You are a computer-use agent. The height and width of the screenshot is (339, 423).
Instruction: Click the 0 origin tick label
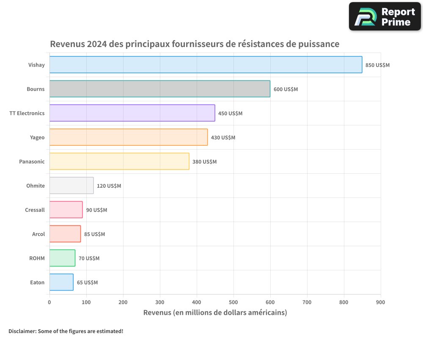[49, 302]
